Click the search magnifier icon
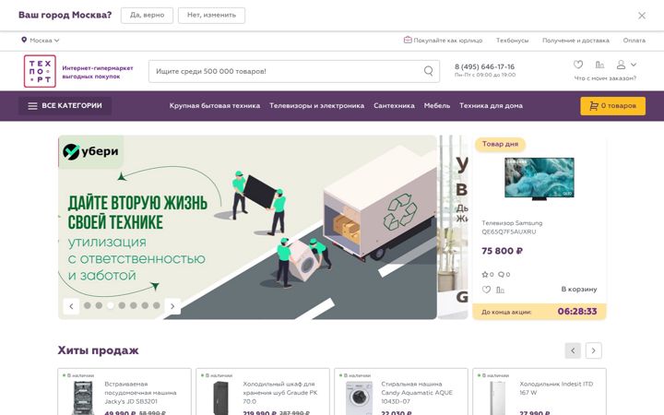 [429, 71]
